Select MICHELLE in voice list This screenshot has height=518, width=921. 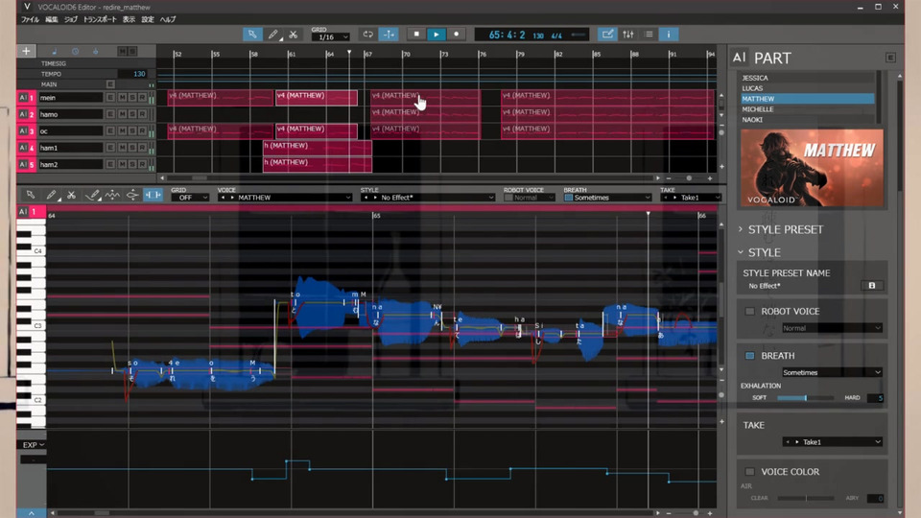click(807, 109)
